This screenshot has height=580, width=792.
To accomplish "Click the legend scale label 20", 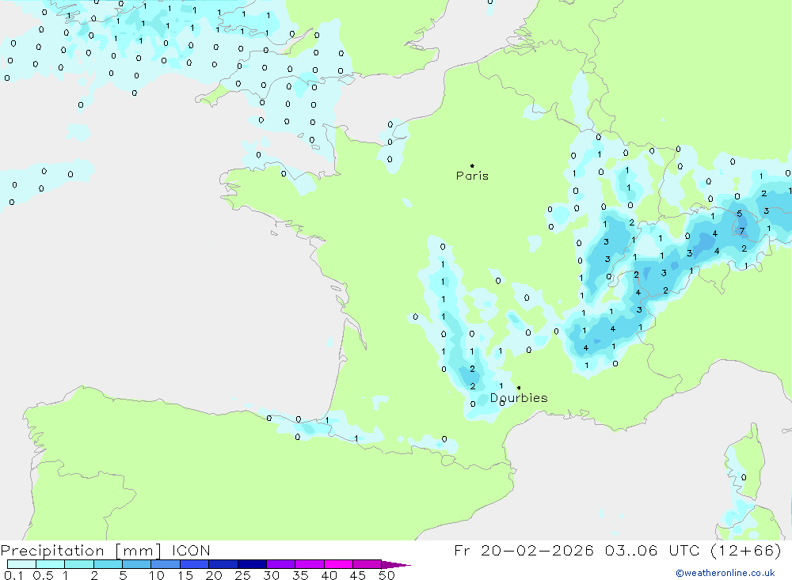I will coord(214,575).
